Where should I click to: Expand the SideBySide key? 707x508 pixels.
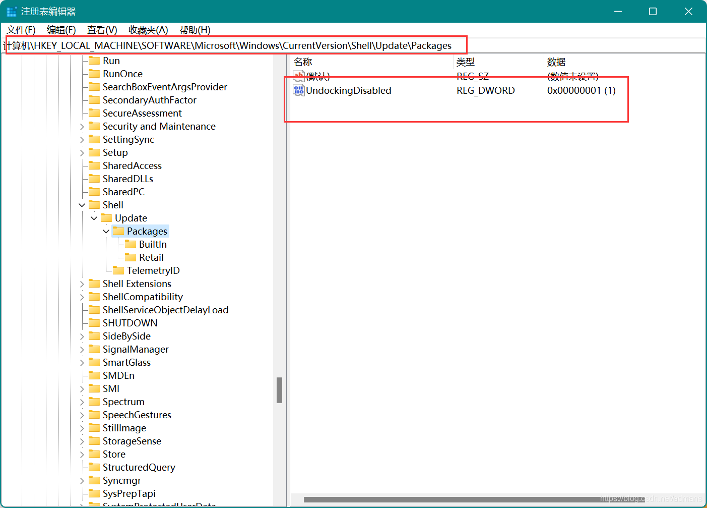(82, 336)
